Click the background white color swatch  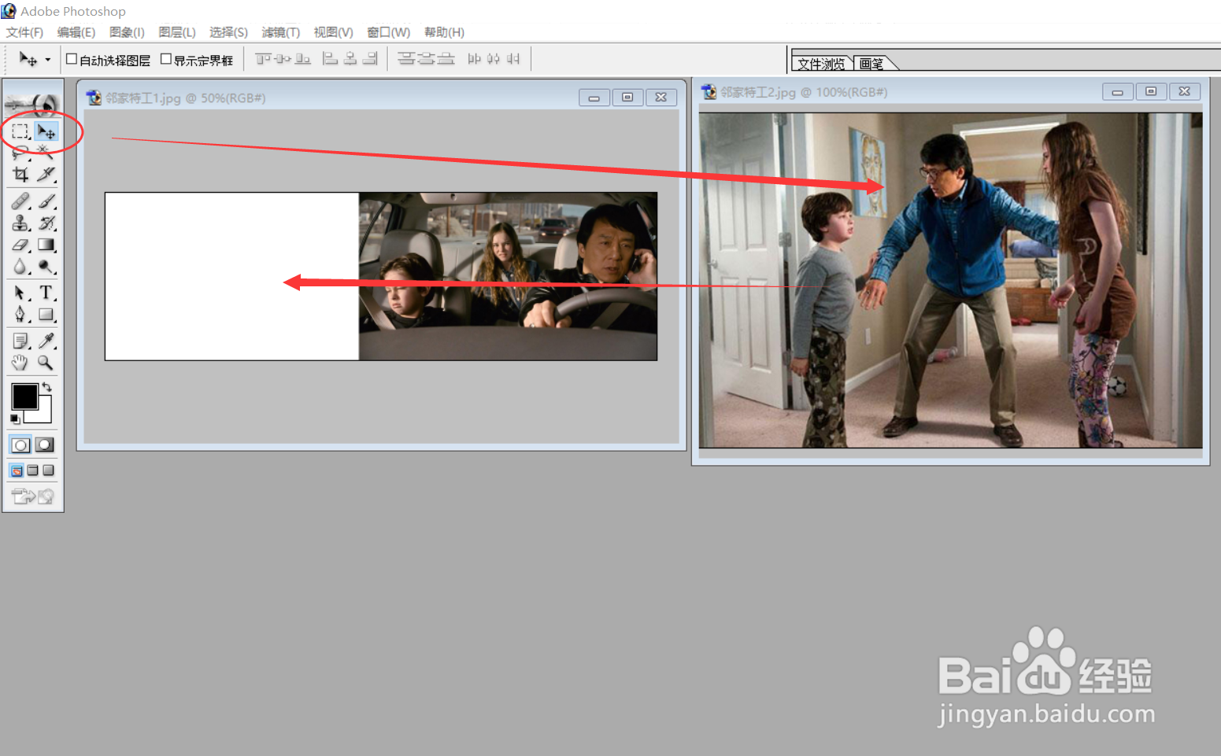coord(43,414)
